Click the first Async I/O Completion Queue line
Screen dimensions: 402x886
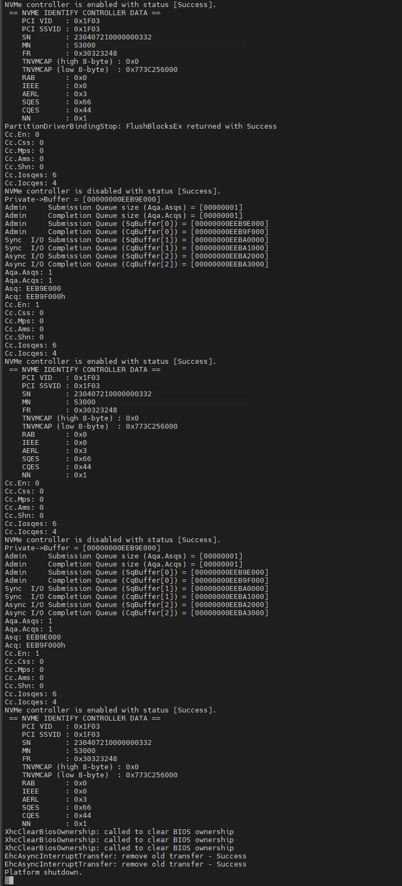pos(136,264)
